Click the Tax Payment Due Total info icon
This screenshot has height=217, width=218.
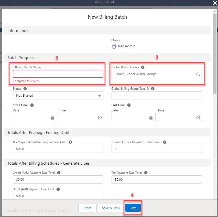point(146,173)
